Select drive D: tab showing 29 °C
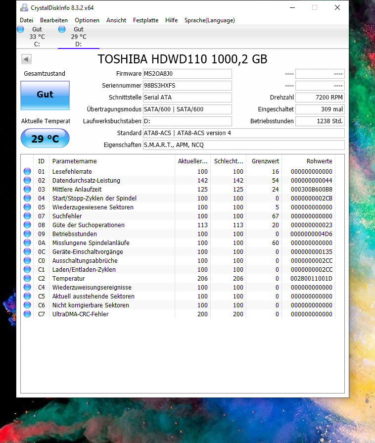Viewport: 375px width, 443px height. [79, 37]
